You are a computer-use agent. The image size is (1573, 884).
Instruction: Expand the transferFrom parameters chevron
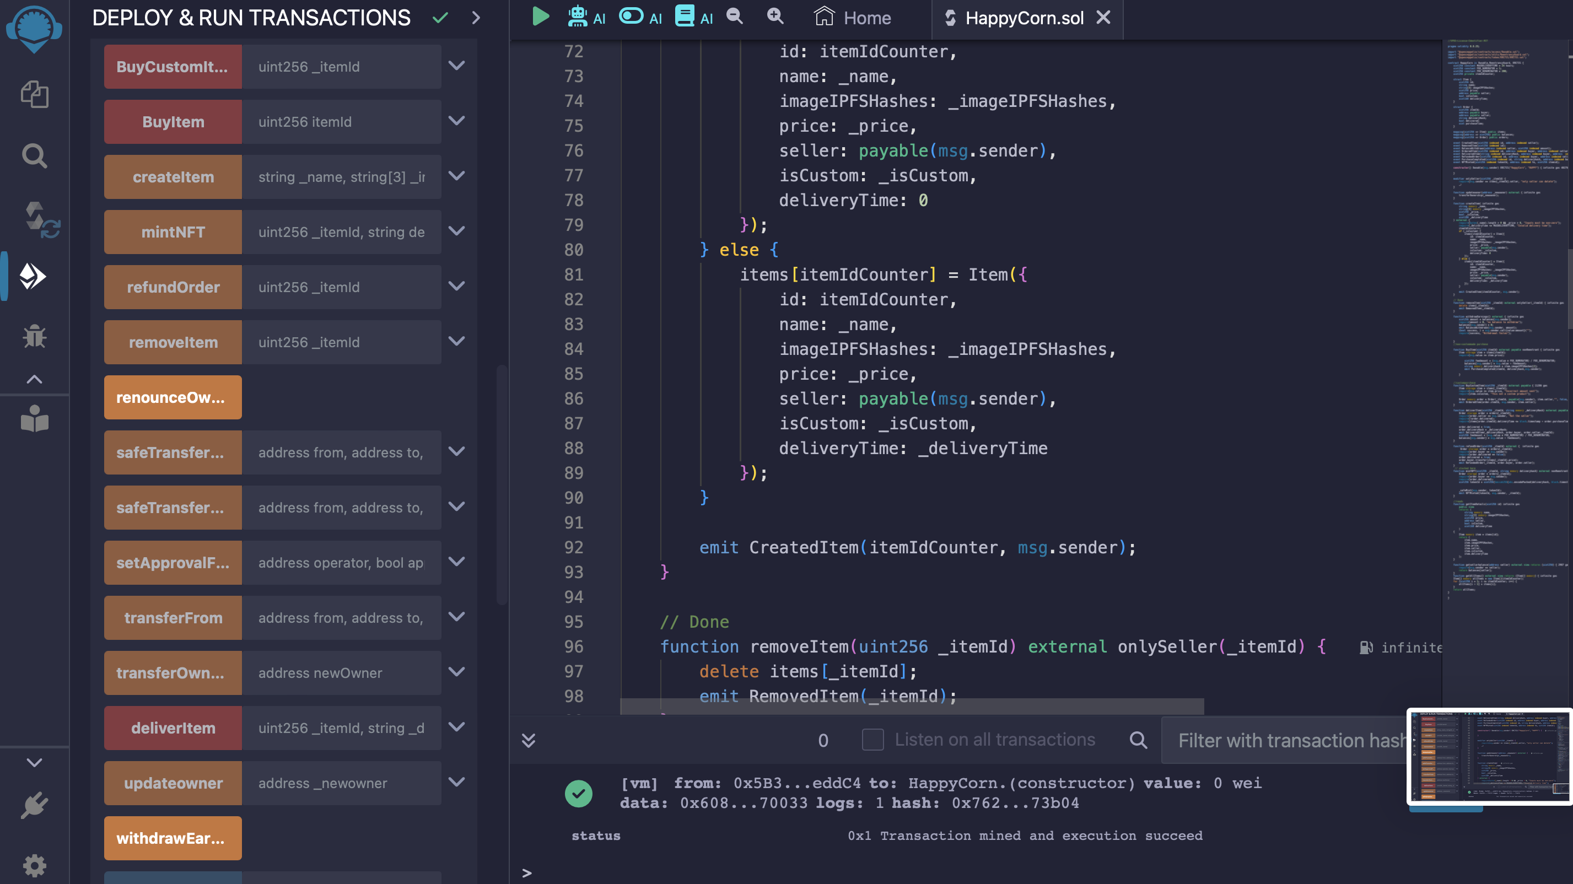pyautogui.click(x=457, y=617)
